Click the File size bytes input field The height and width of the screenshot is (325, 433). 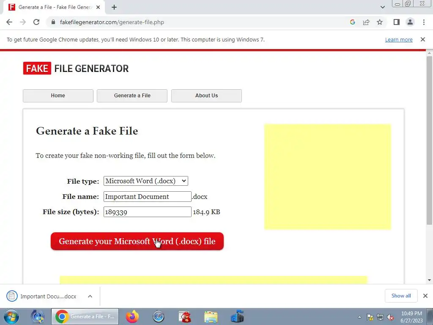coord(148,212)
